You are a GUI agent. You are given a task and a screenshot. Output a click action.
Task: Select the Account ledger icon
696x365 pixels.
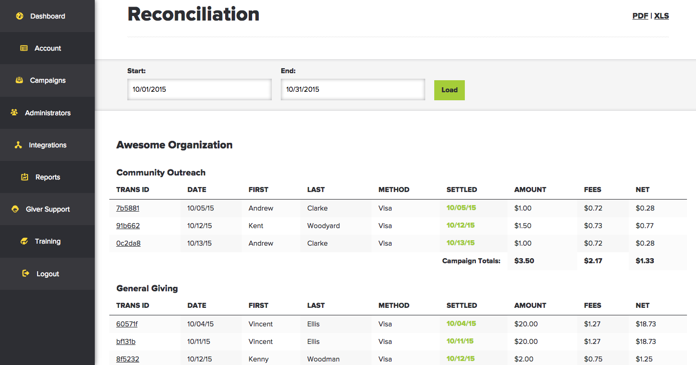(23, 48)
